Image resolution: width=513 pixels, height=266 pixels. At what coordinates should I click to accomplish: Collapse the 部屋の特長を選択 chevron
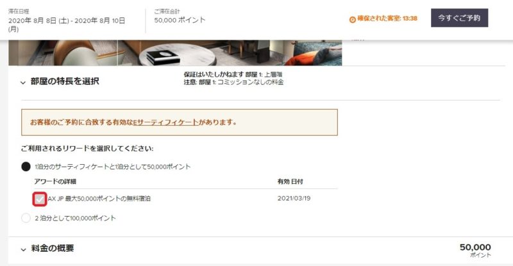click(x=23, y=83)
